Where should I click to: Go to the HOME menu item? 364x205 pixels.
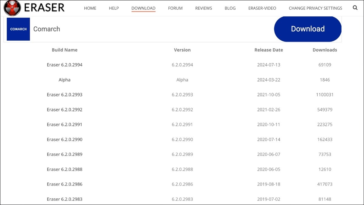(x=90, y=8)
